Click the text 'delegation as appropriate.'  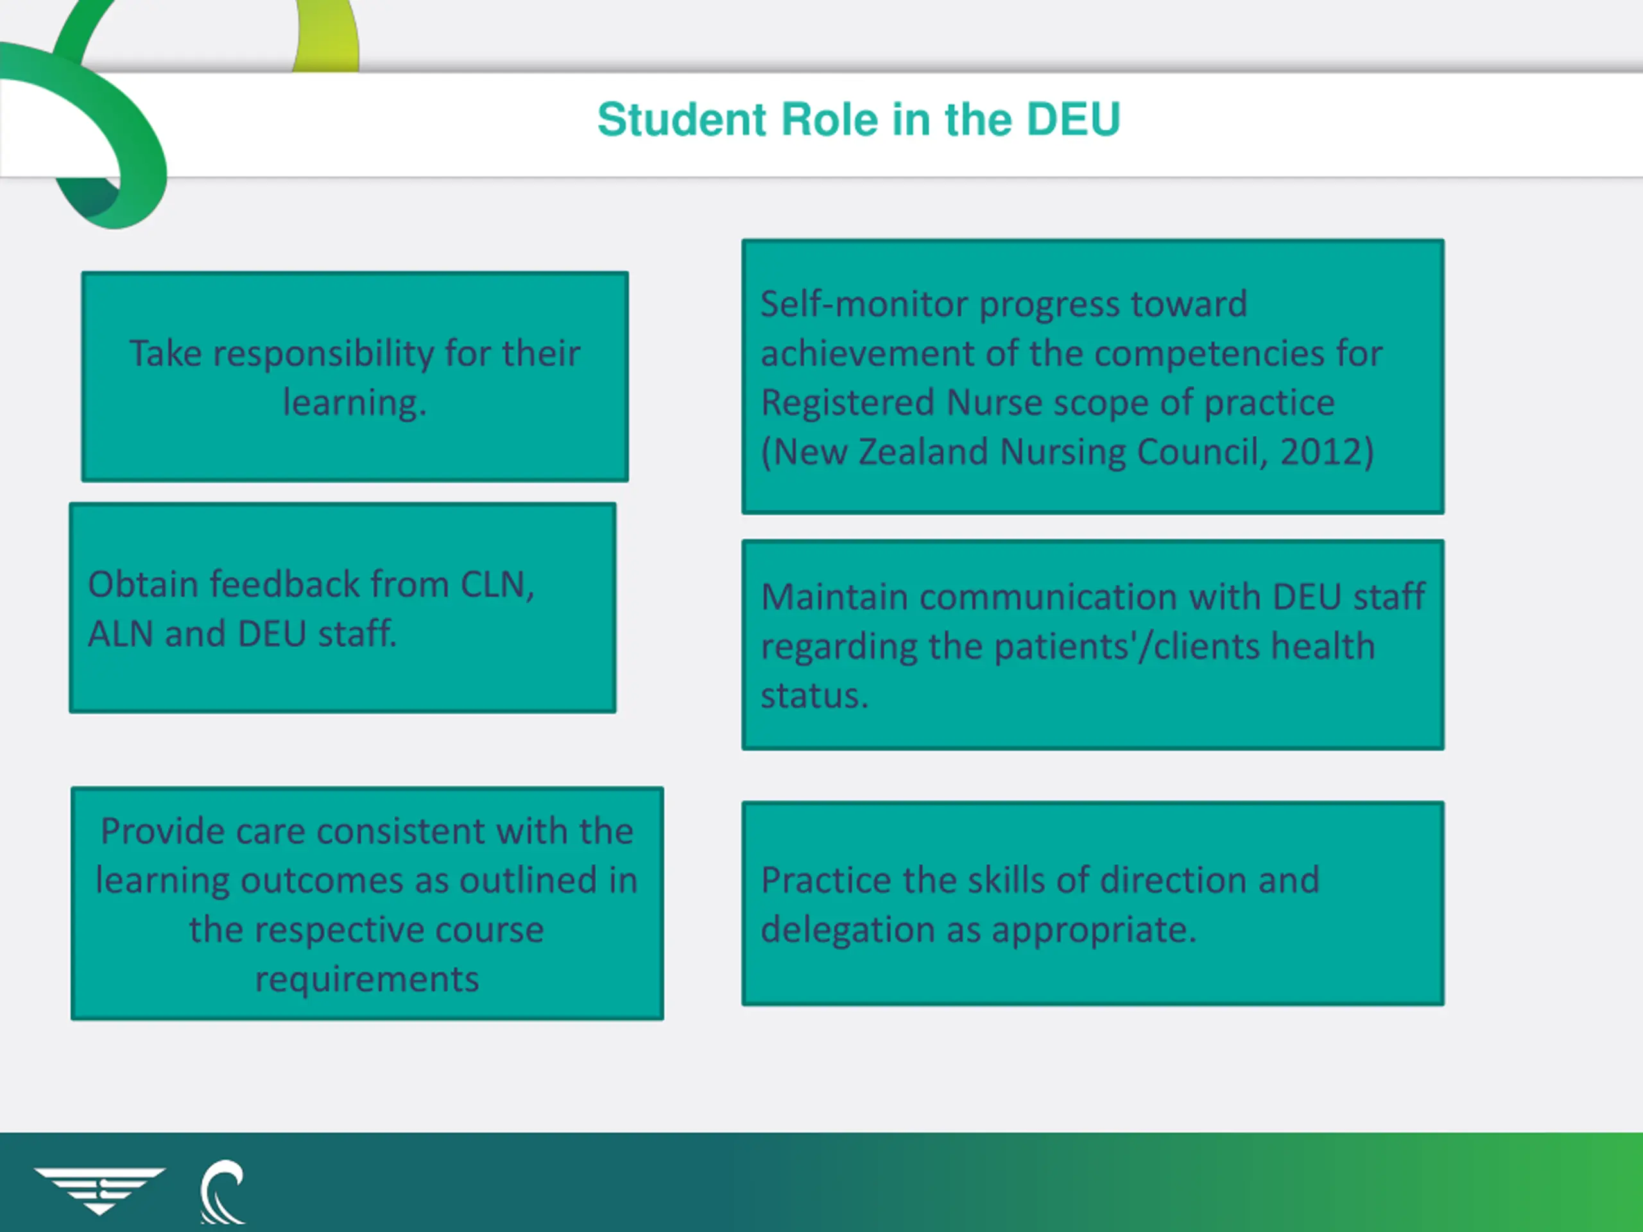(x=978, y=930)
